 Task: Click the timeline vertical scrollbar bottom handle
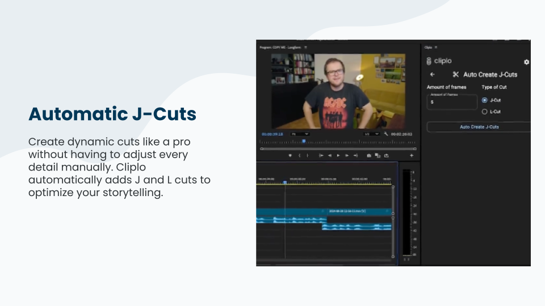pyautogui.click(x=393, y=256)
